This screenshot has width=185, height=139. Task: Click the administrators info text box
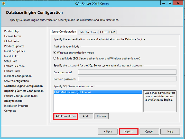point(160,101)
